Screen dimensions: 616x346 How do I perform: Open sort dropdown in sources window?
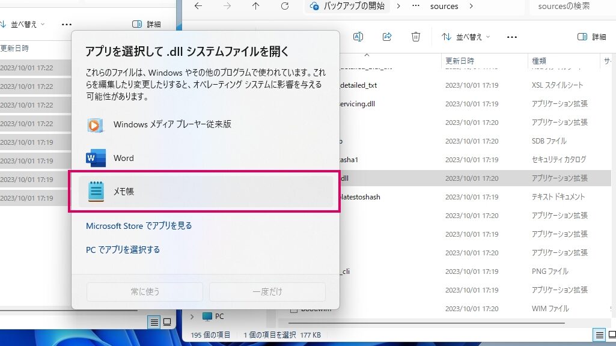tap(466, 37)
